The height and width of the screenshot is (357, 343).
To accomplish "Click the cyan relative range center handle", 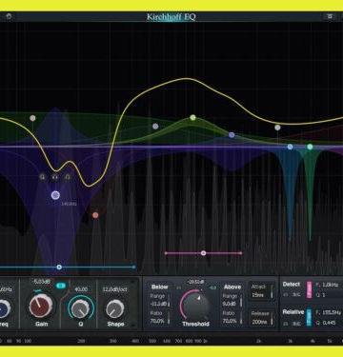I will coord(59,268).
